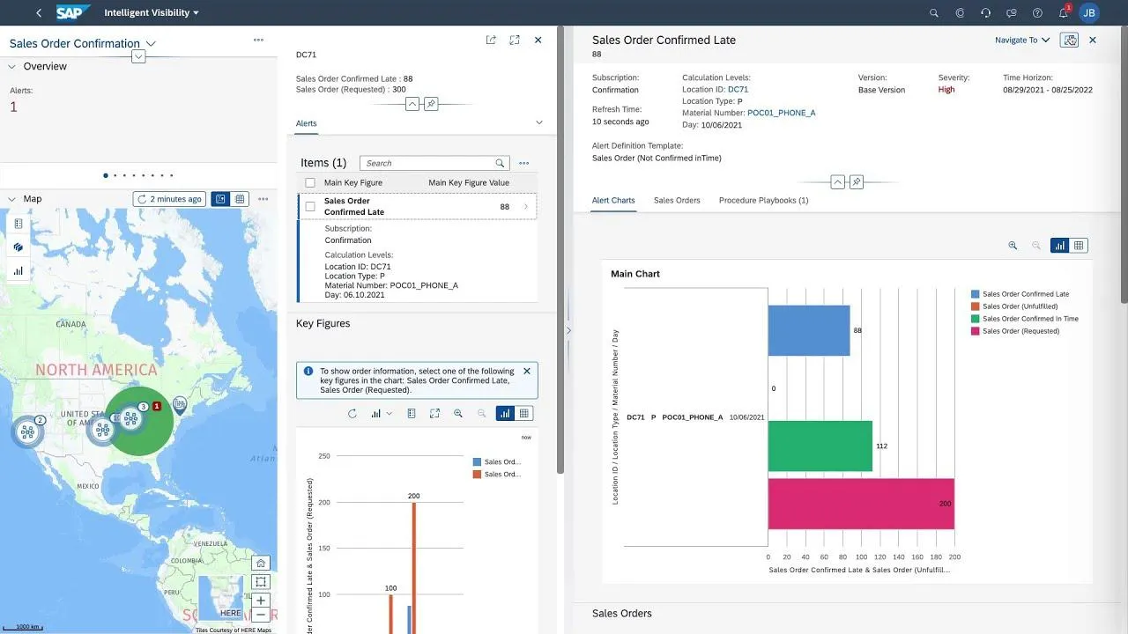Reset the map to home view
This screenshot has height=634, width=1128.
point(260,563)
